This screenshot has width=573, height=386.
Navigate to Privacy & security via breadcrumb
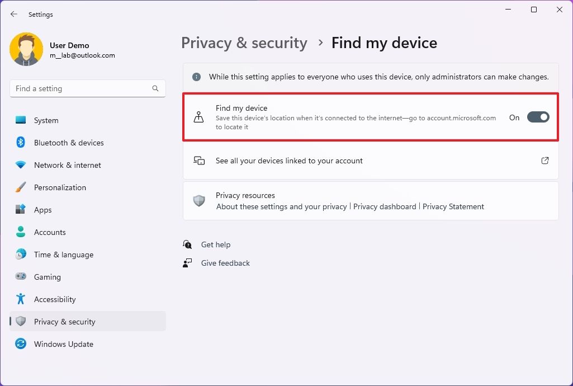(x=244, y=43)
